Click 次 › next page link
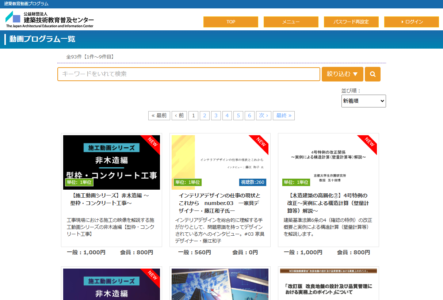 pos(264,115)
